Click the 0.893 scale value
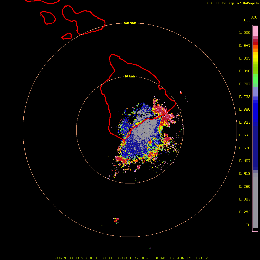The height and width of the screenshot is (260, 260). (x=245, y=58)
